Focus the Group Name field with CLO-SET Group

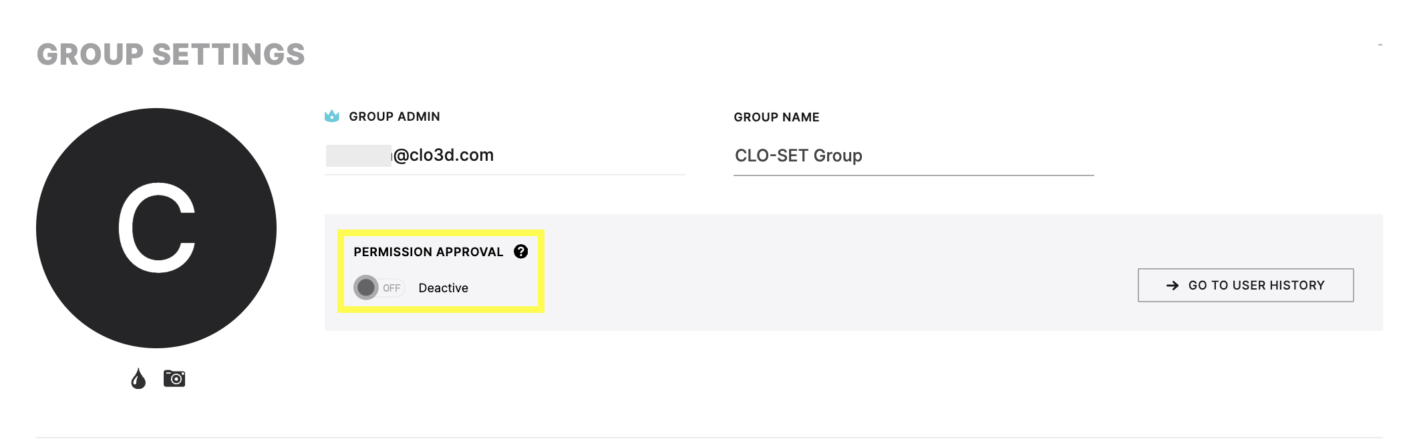[913, 156]
